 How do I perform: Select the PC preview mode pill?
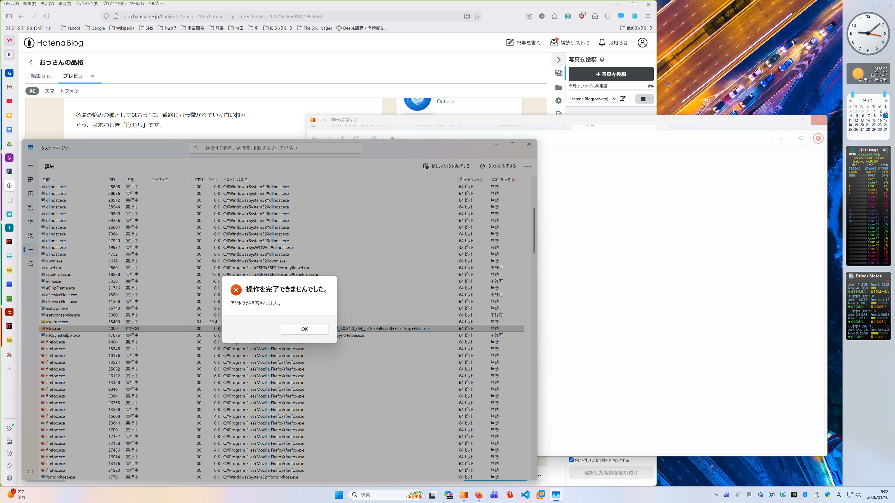(32, 91)
